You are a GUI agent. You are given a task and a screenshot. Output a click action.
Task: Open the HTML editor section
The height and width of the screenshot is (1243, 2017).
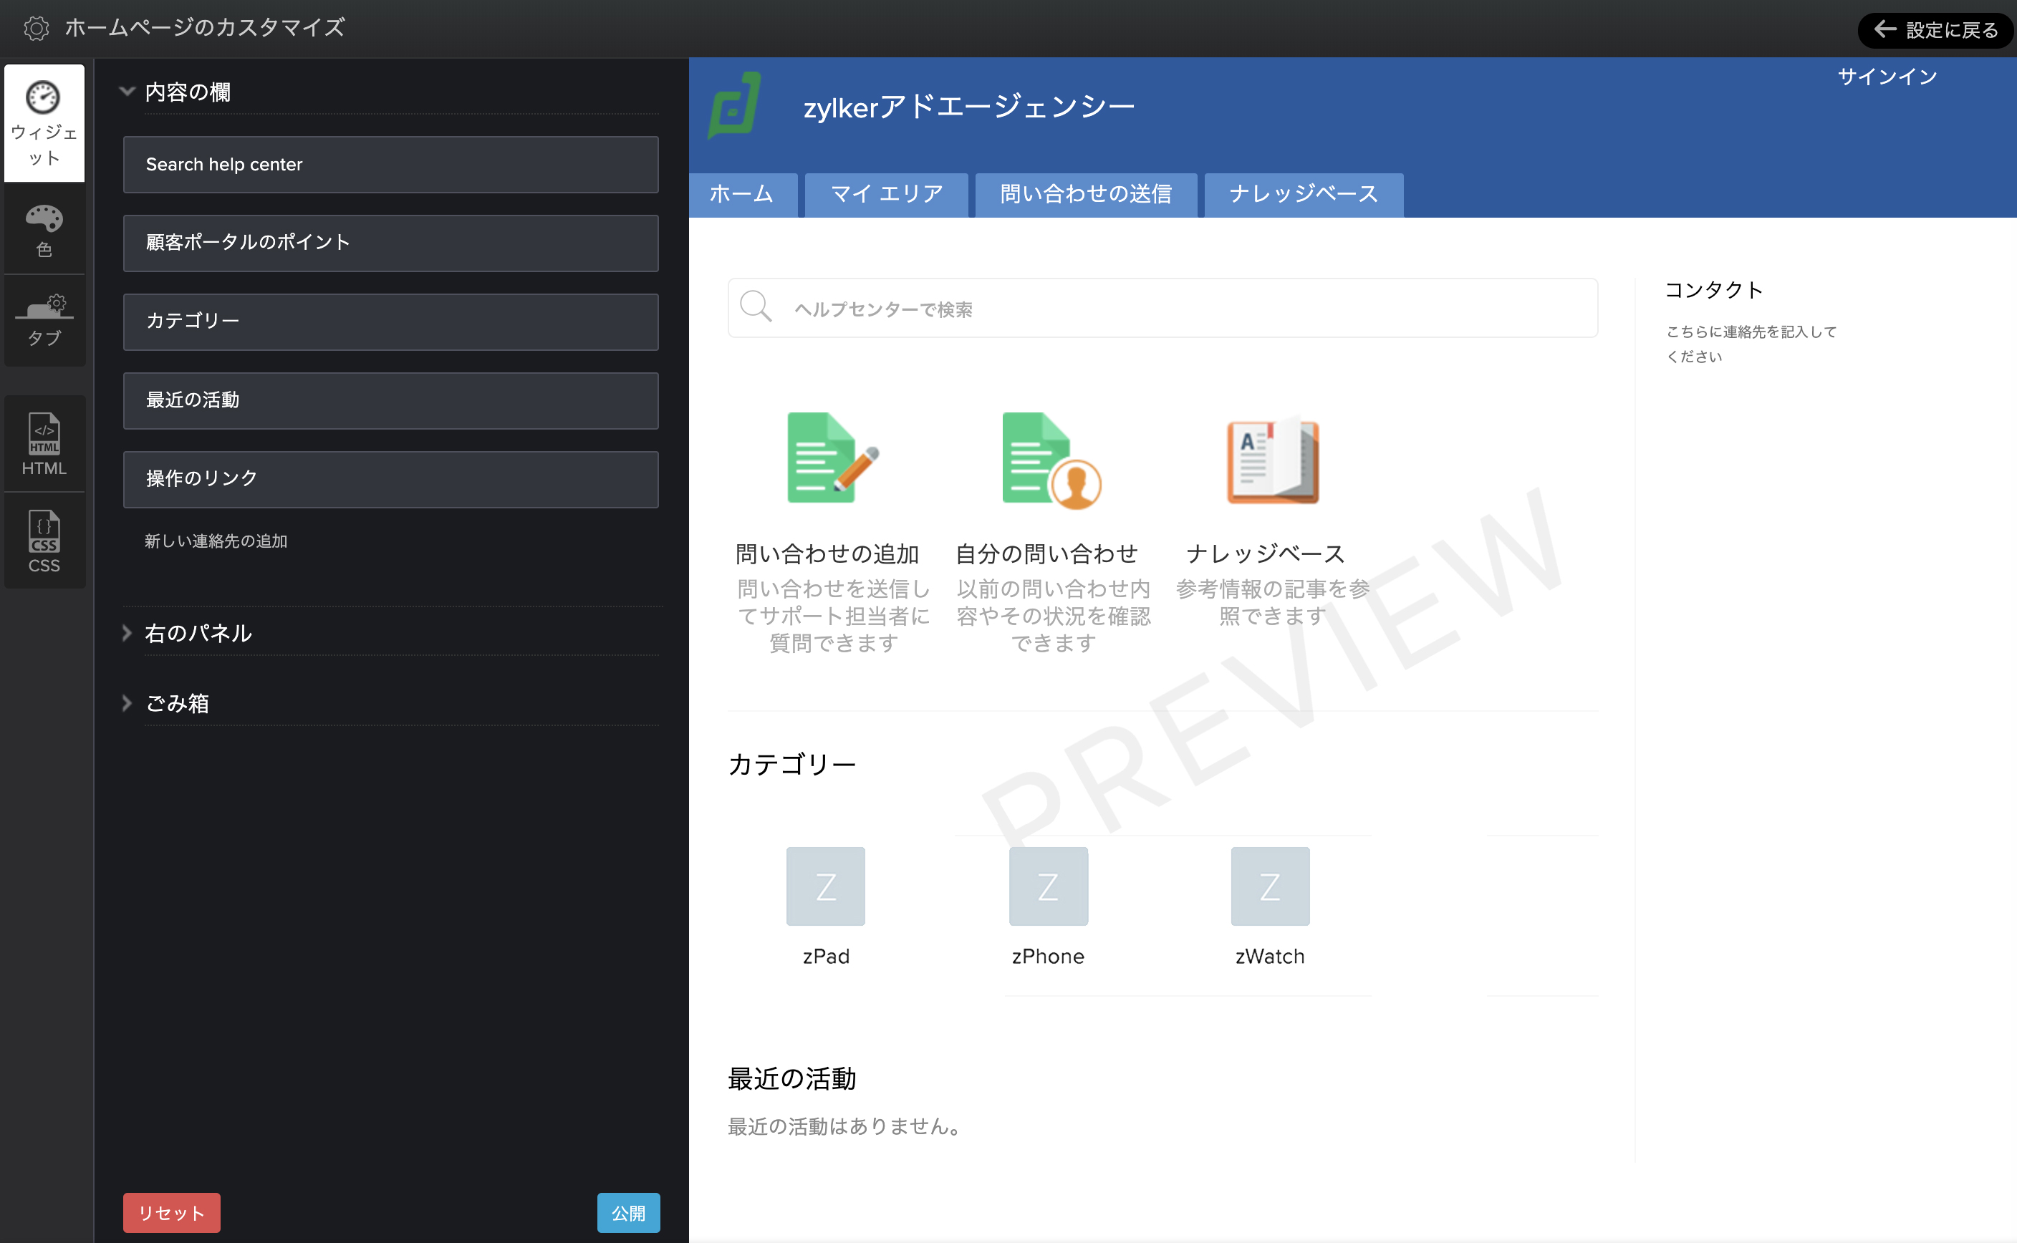44,444
